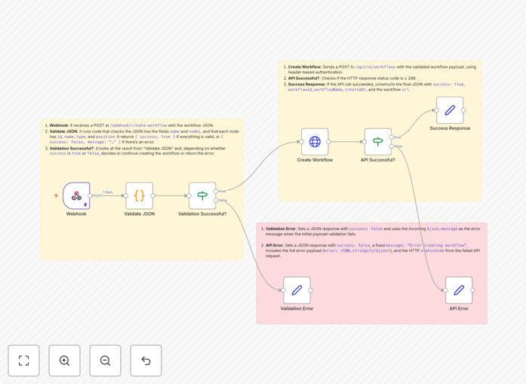
Task: Click the 'Validation Successful?' node label
Action: point(202,214)
